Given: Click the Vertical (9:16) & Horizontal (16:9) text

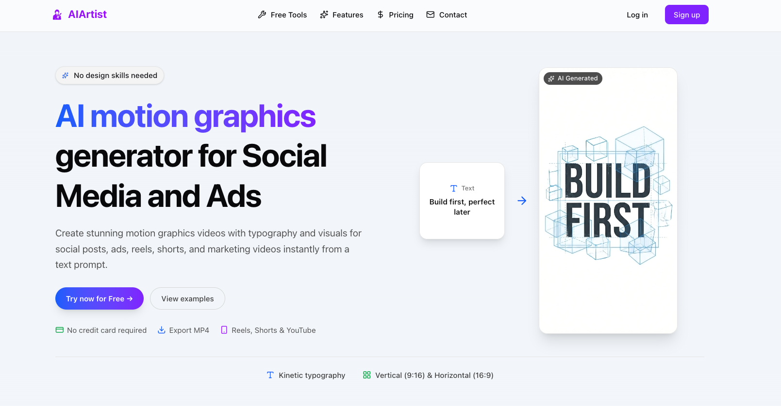Looking at the screenshot, I should (x=434, y=375).
